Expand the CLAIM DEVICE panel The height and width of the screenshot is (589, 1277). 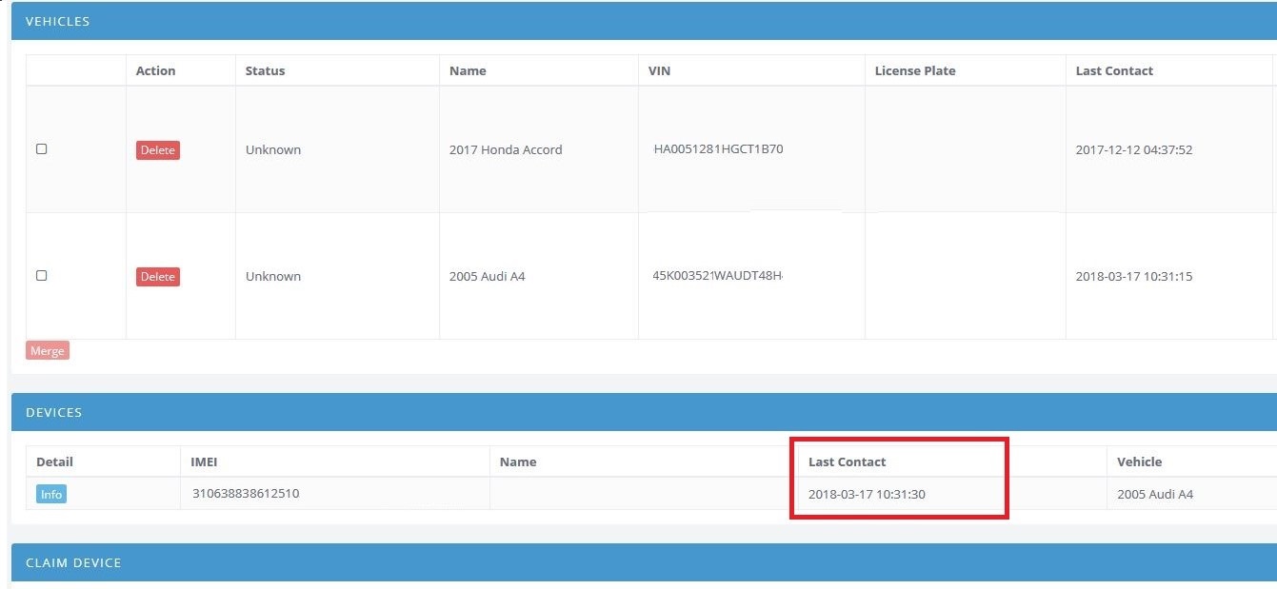click(x=73, y=562)
